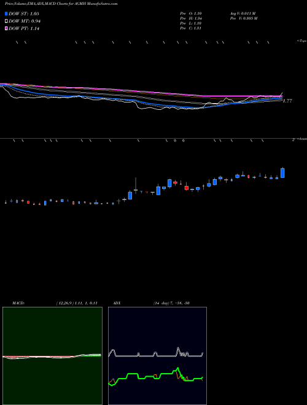The image size is (307, 405).
Task: Click the MACD panel title
Action: pos(18,303)
